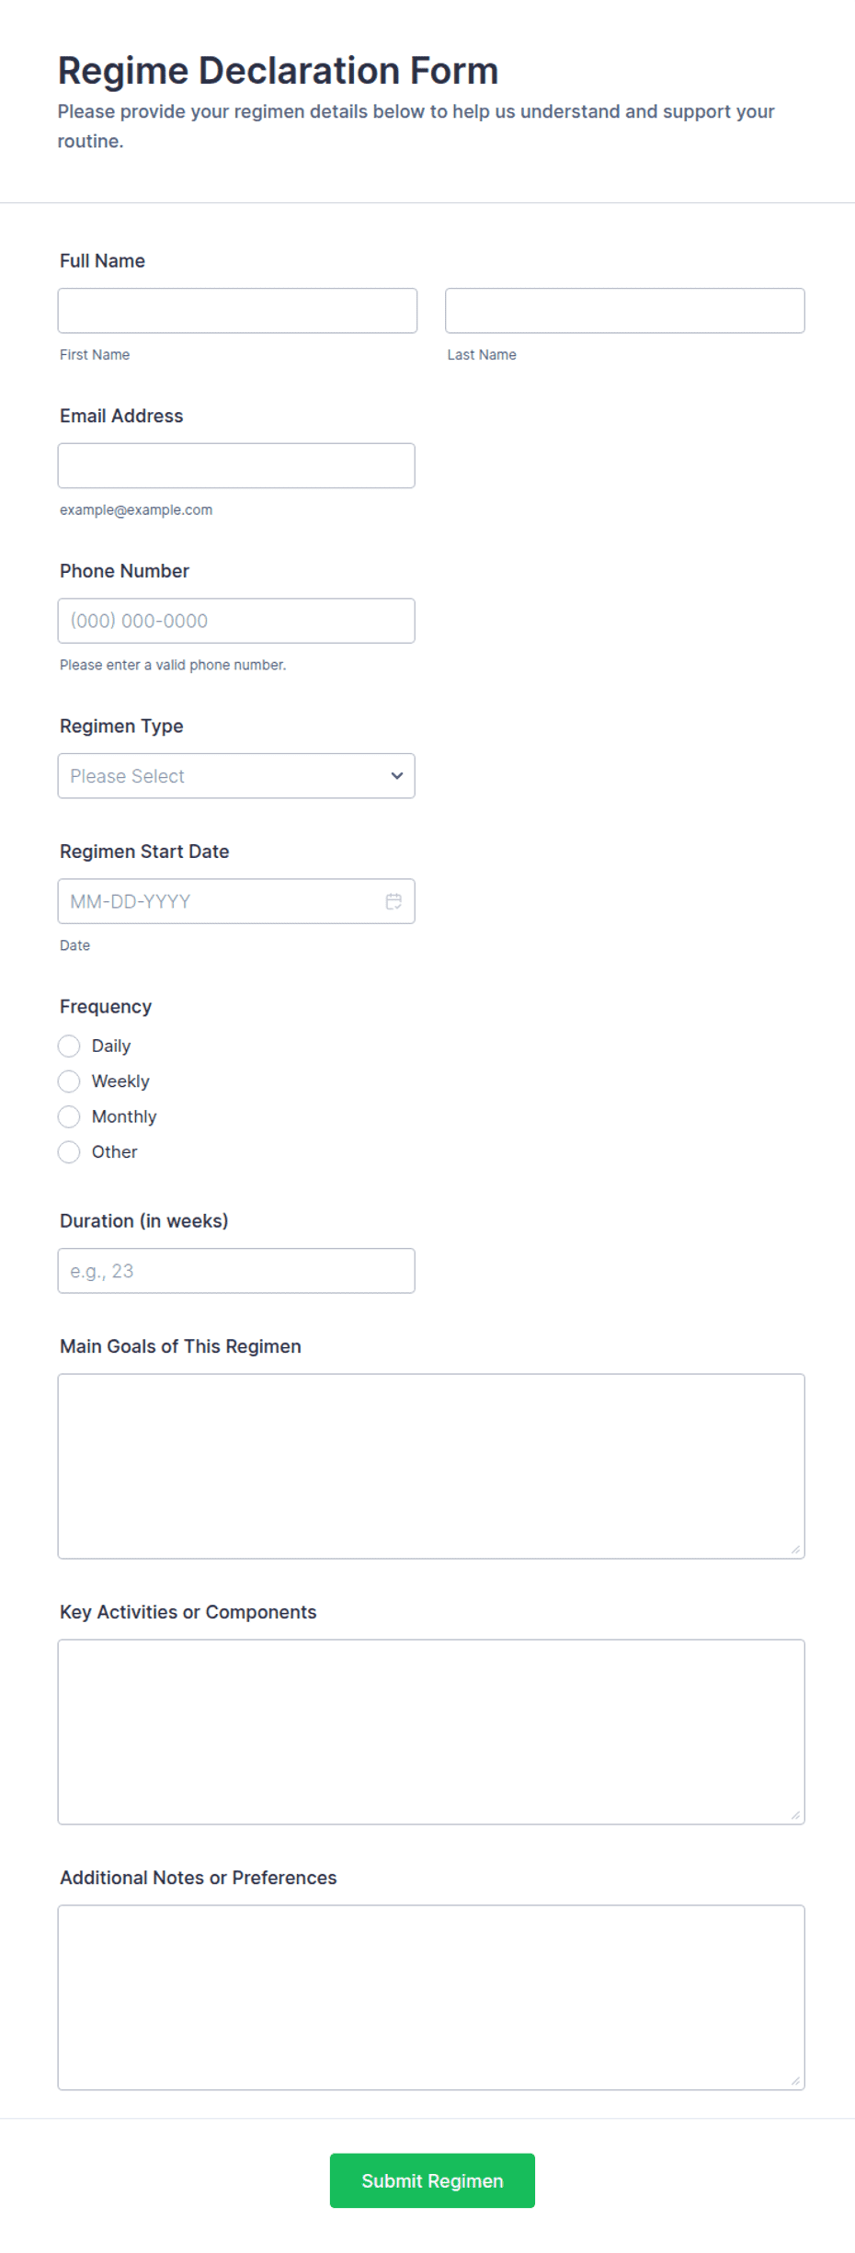Click inside Main Goals of This Regimen box
The width and height of the screenshot is (855, 2253).
[431, 1466]
